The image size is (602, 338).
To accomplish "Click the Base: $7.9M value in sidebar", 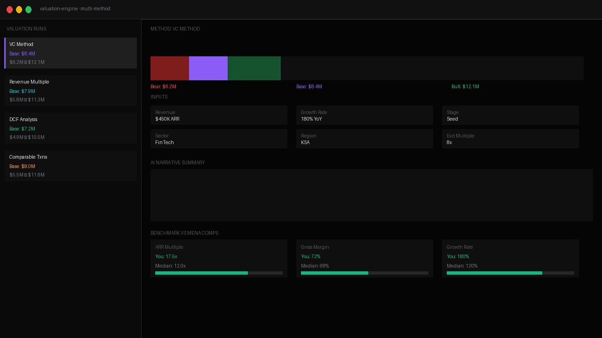I will tap(22, 92).
